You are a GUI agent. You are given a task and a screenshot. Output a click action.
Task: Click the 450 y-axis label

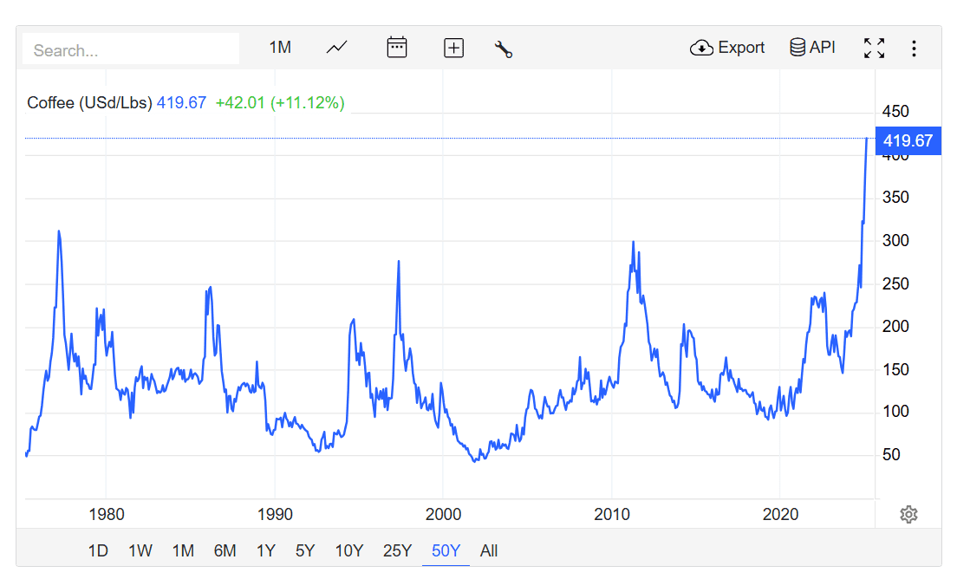click(895, 112)
